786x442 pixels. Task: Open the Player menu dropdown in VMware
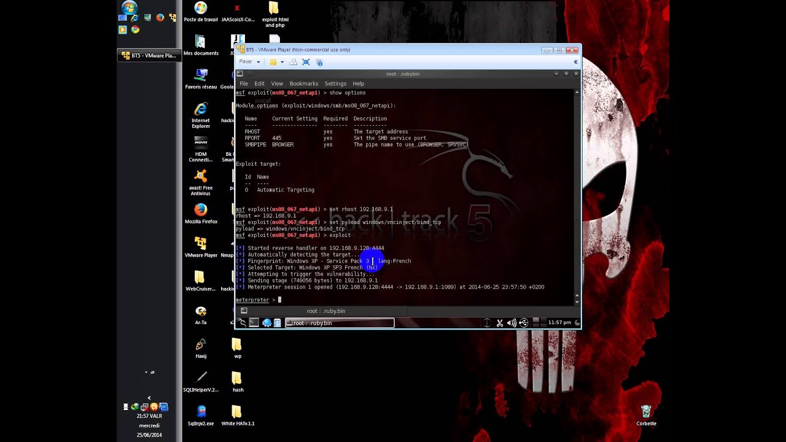click(249, 62)
